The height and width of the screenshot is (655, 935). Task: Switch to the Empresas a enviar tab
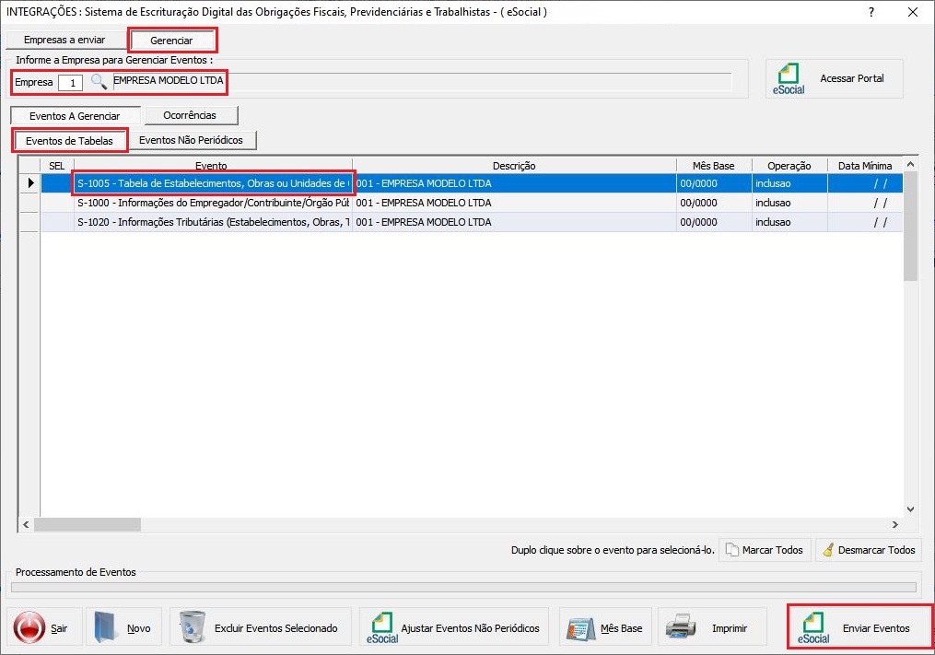click(64, 41)
